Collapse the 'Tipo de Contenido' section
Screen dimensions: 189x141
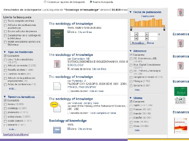click(5, 52)
